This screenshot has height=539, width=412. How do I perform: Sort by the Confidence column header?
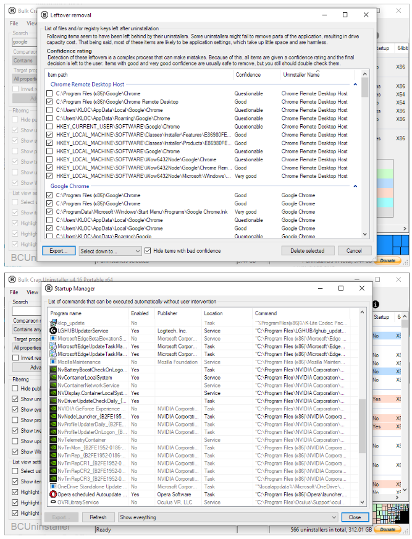click(x=257, y=75)
